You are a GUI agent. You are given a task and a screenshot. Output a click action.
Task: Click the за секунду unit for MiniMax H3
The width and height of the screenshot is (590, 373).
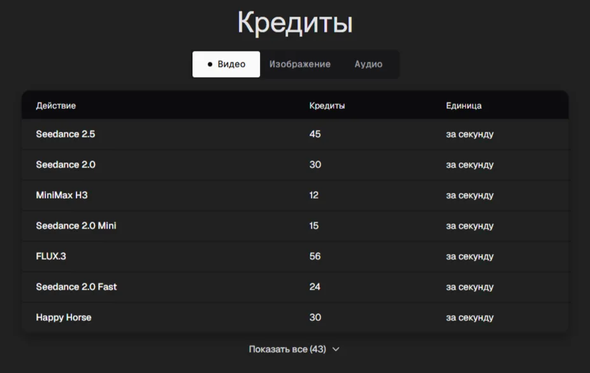pos(470,195)
